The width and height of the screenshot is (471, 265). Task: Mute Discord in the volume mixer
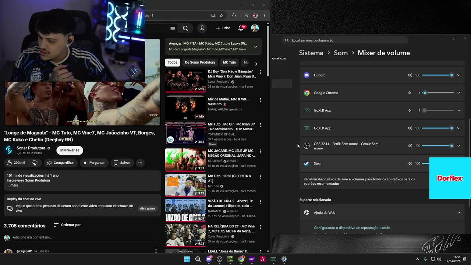pos(410,75)
